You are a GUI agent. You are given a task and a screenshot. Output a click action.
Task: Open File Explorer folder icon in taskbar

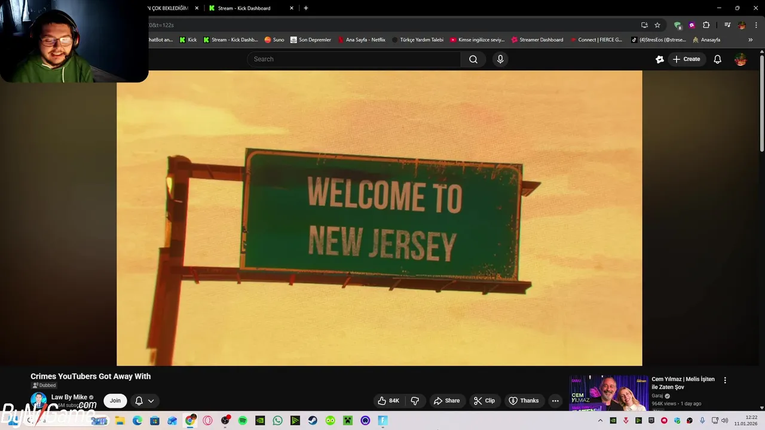(120, 420)
